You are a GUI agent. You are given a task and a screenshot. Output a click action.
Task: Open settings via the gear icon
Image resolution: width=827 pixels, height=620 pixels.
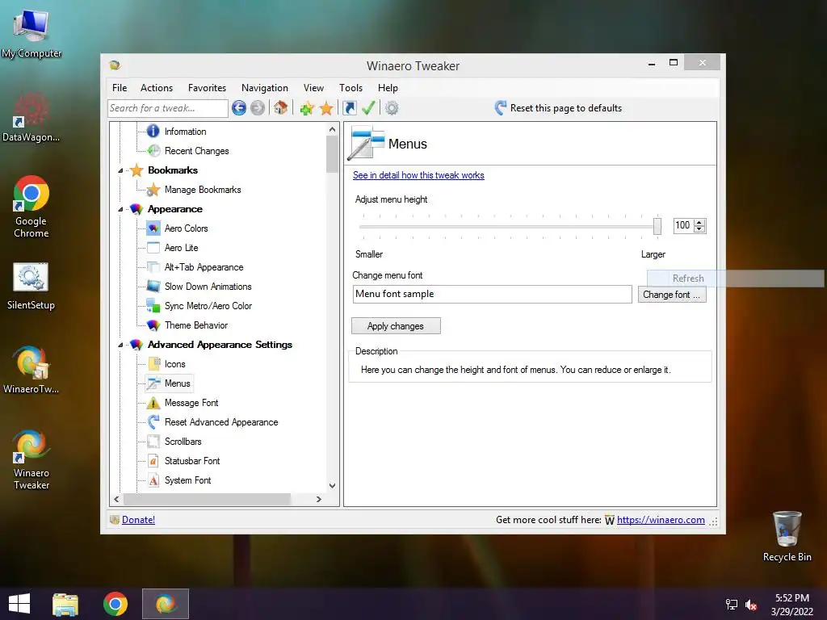(x=392, y=108)
